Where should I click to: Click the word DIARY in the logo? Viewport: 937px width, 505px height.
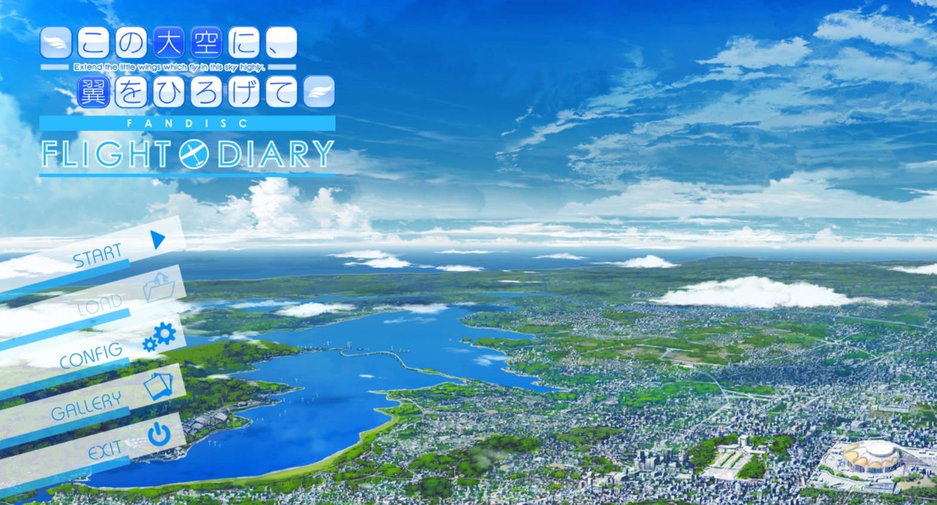(x=275, y=155)
